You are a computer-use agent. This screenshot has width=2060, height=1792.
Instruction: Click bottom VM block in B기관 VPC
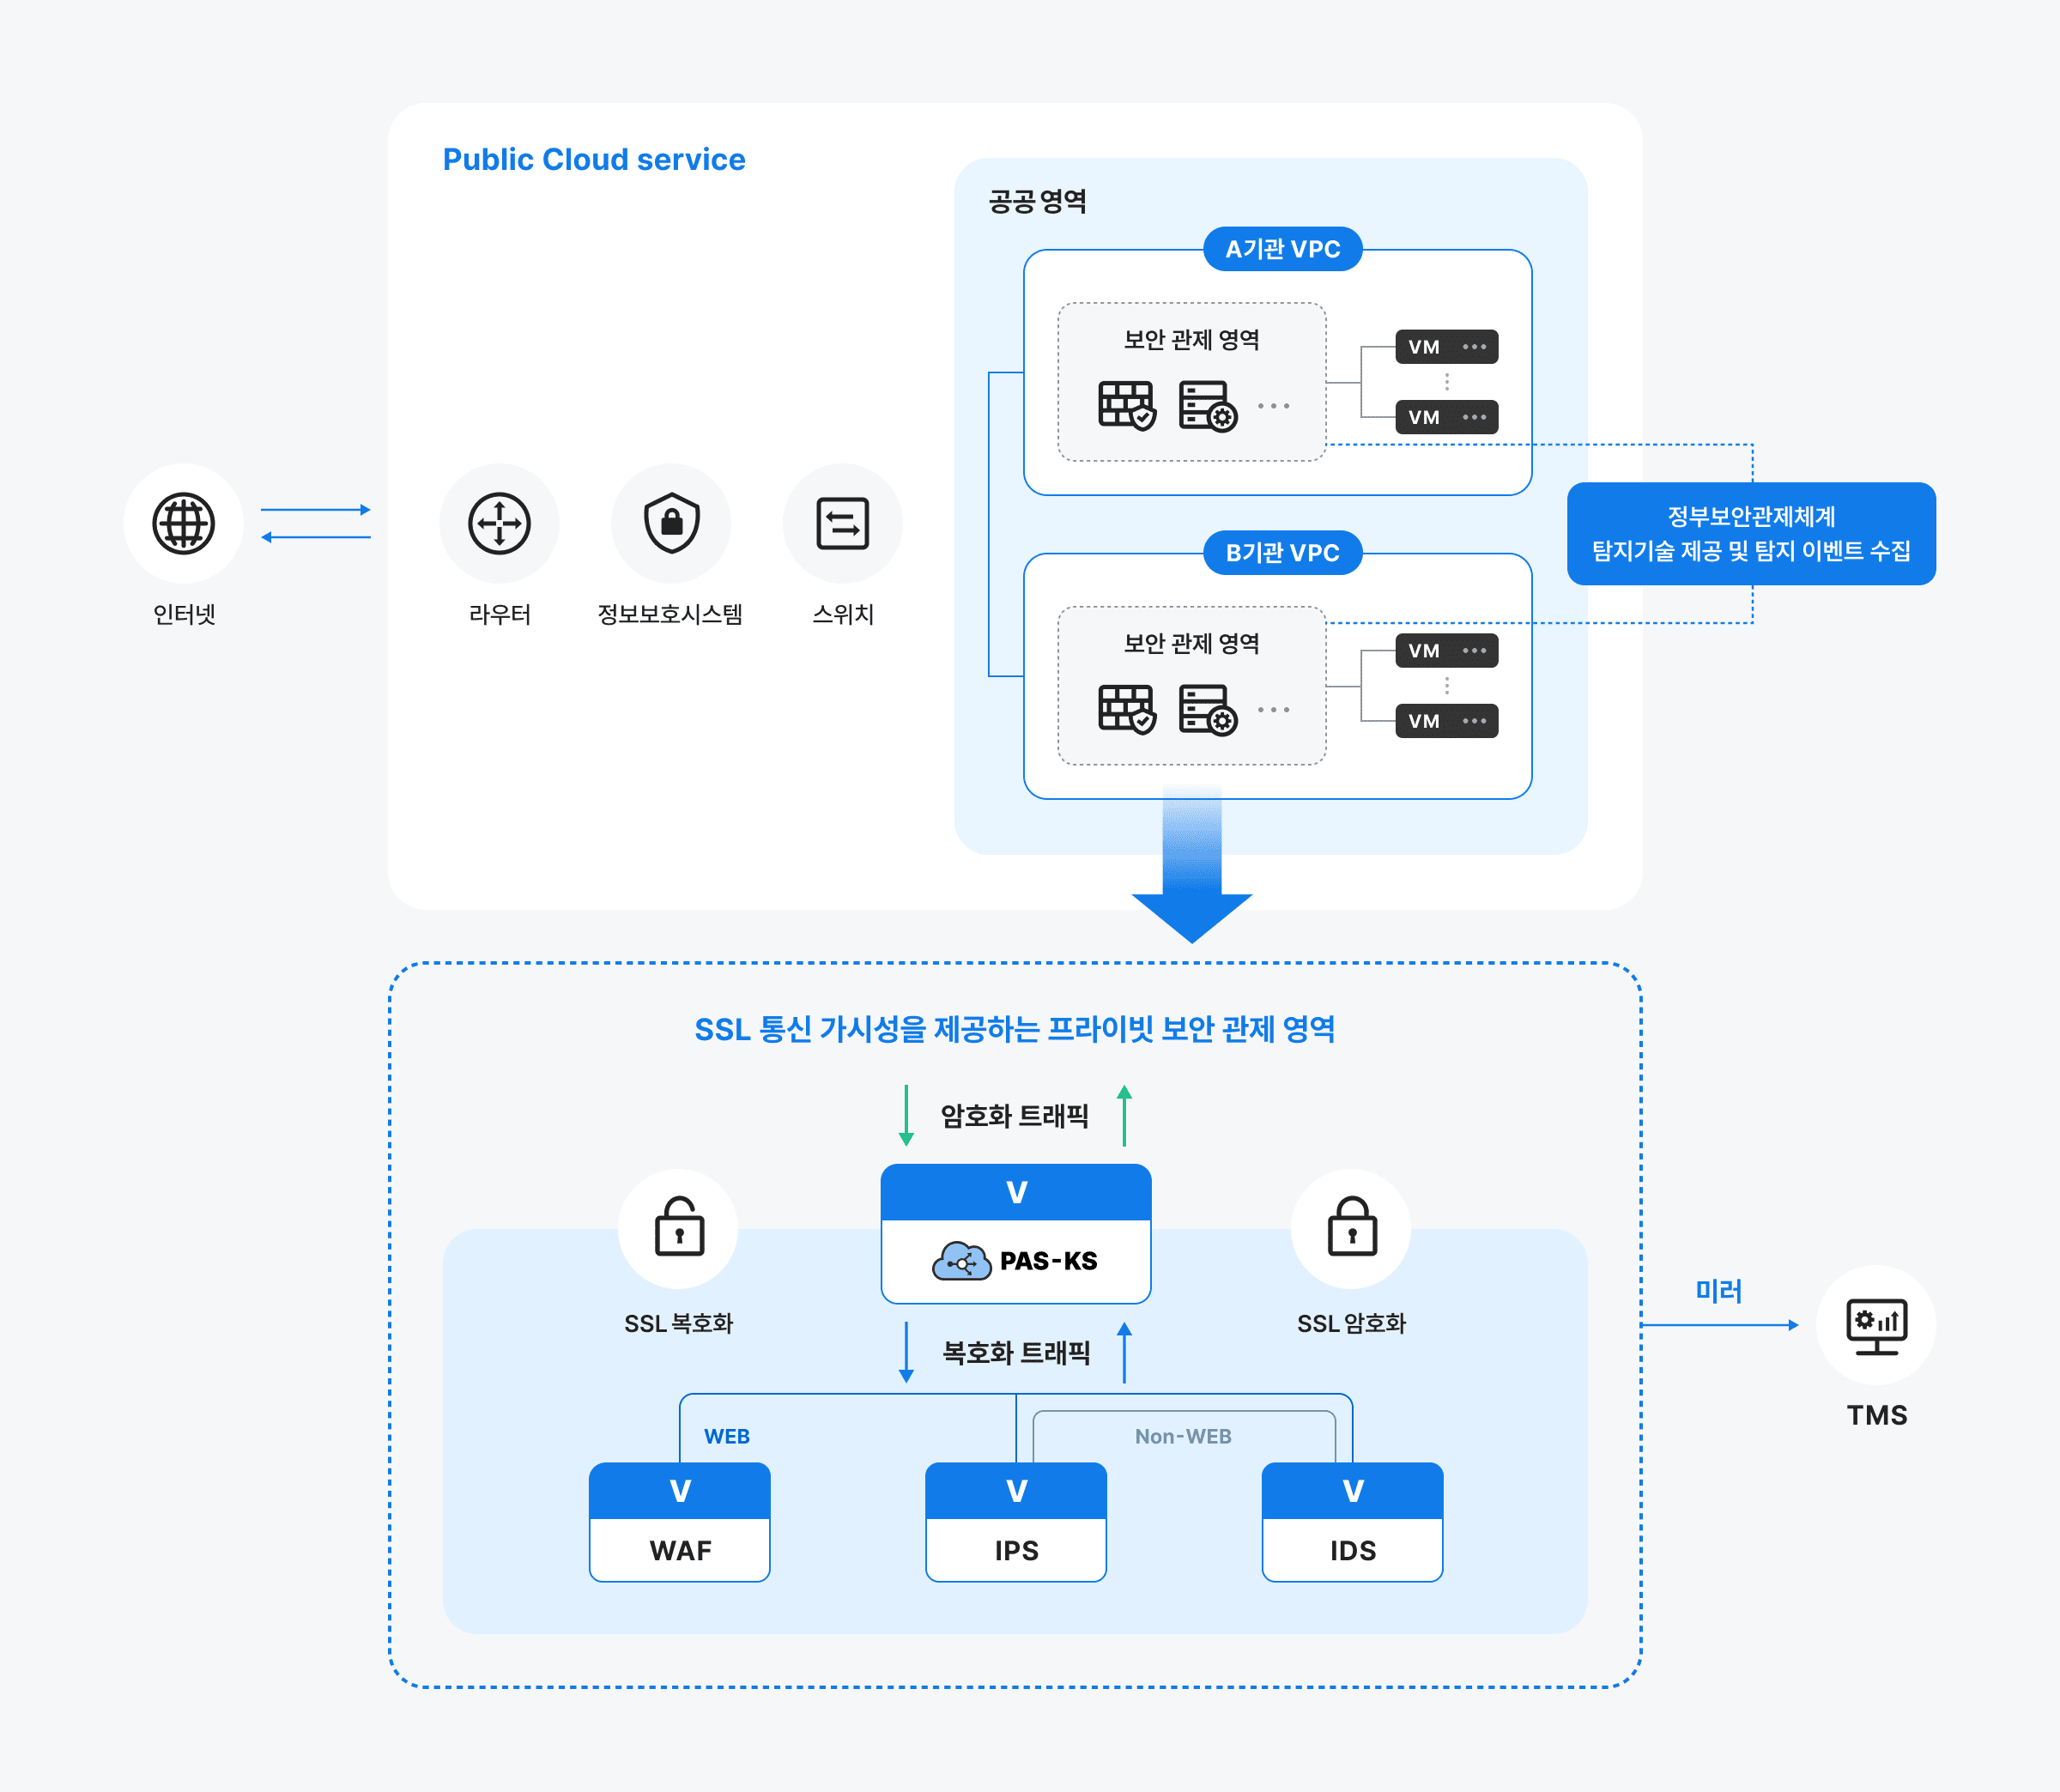coord(1446,721)
